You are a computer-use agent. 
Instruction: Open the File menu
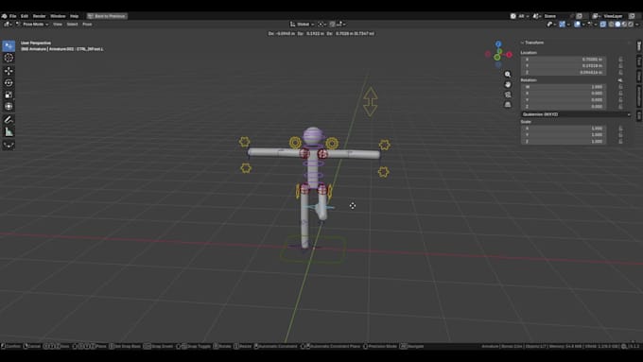pos(12,16)
